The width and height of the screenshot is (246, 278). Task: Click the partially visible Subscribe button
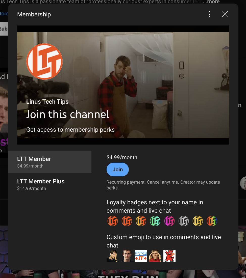[5, 29]
